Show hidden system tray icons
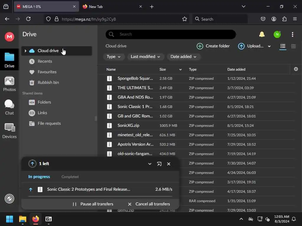Viewport: 302px width, 226px height. coord(241,219)
